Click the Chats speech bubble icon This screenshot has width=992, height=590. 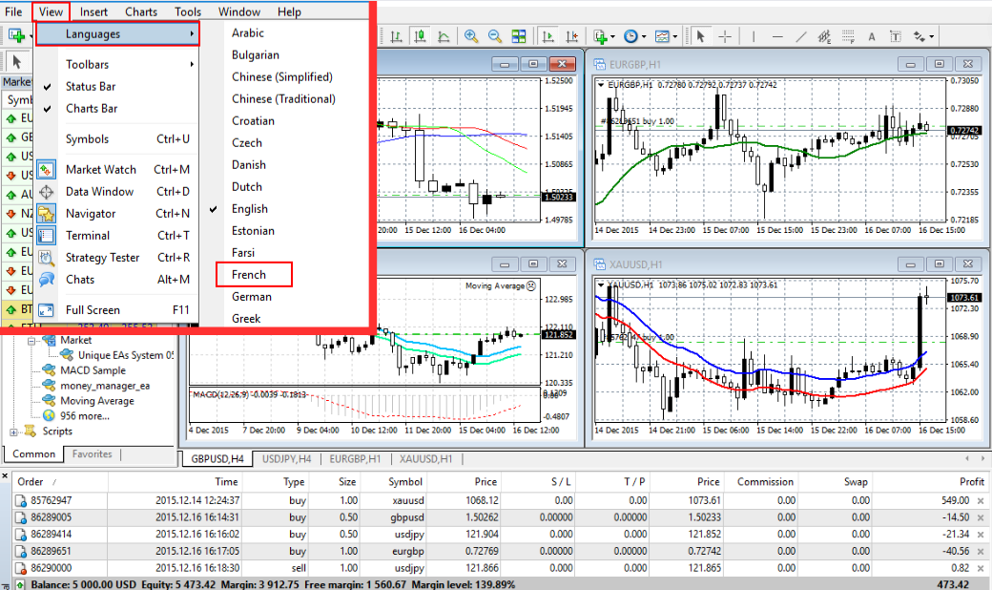[46, 279]
